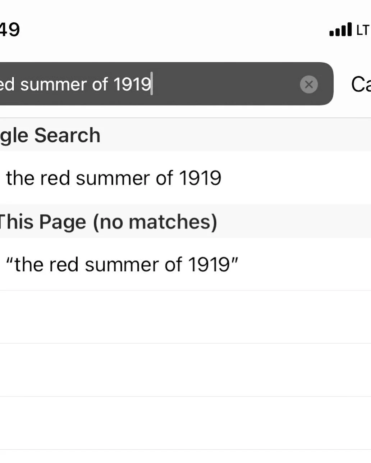Tap first empty row below the on-page match

click(x=185, y=317)
